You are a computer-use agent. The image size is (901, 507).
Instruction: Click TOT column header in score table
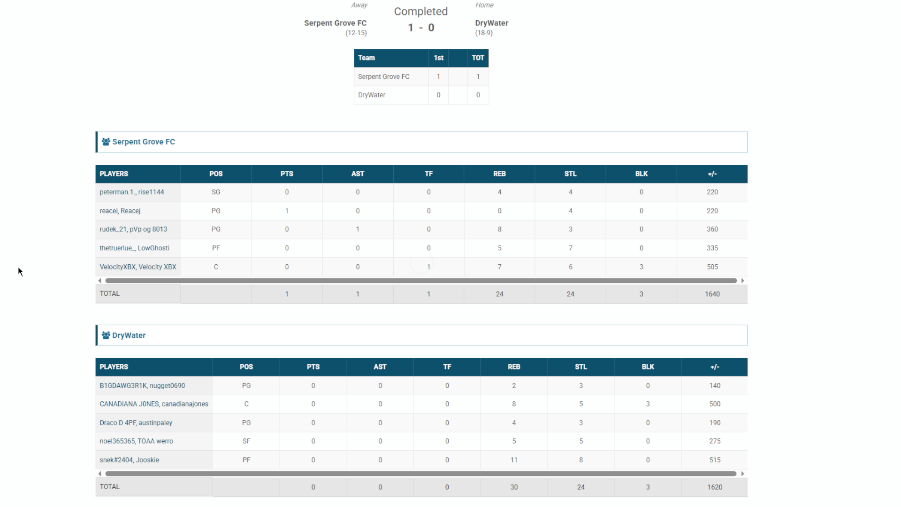[478, 58]
